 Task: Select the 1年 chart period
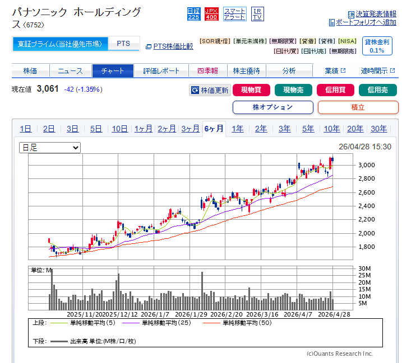tap(237, 129)
